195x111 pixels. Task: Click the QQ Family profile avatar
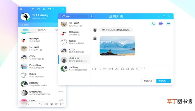[x=25, y=17]
